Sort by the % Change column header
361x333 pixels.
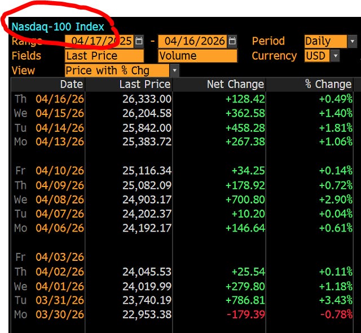tap(310, 85)
